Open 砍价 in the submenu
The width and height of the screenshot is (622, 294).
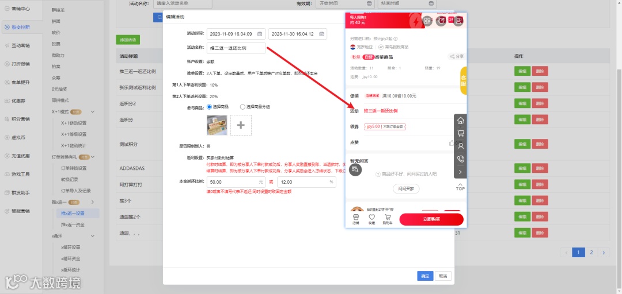pos(56,33)
